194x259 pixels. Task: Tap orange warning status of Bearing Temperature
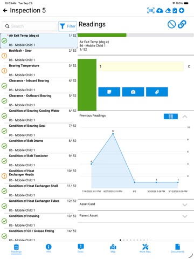tap(4, 71)
